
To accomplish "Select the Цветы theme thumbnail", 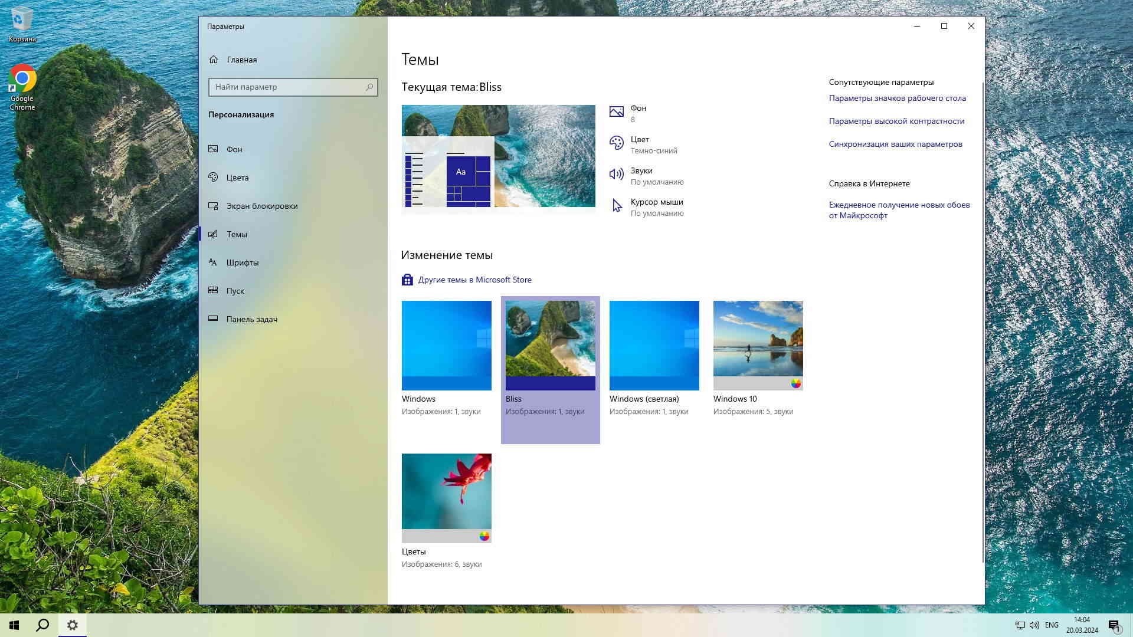I will [446, 498].
